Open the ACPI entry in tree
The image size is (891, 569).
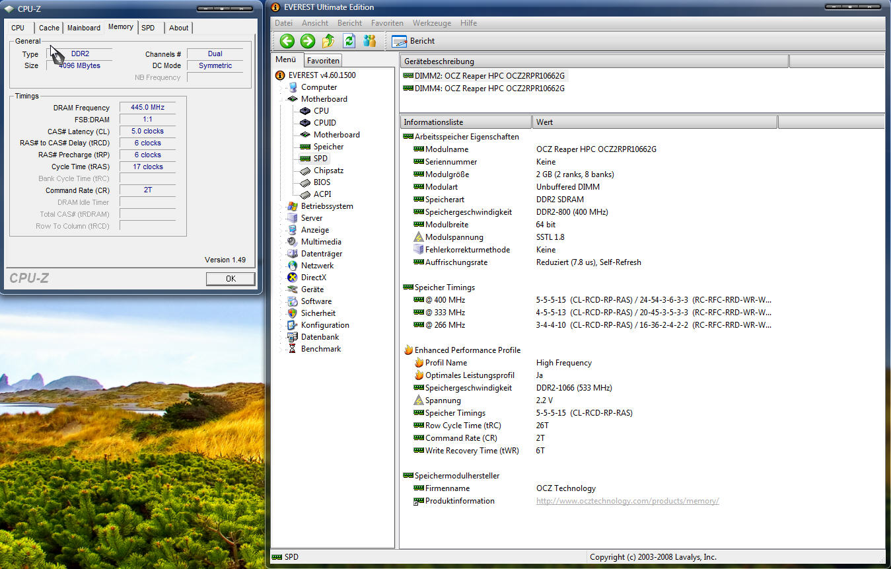click(322, 194)
